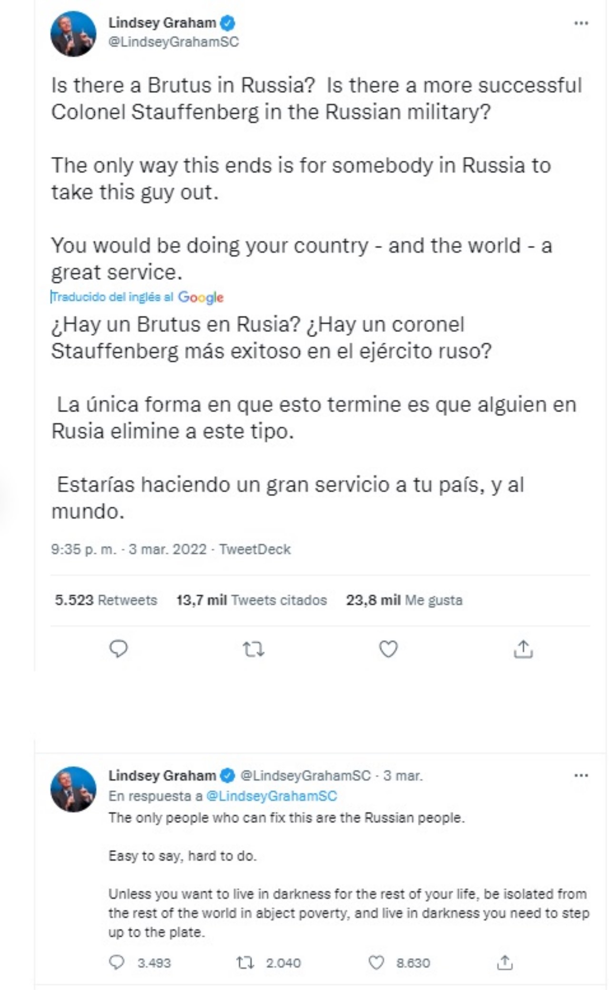Open more options menu on main tweet

tap(581, 23)
